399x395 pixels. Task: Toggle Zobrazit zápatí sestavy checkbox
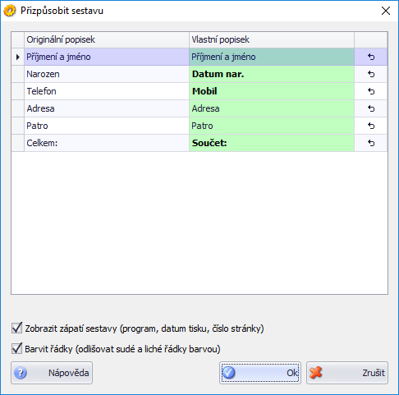[16, 328]
